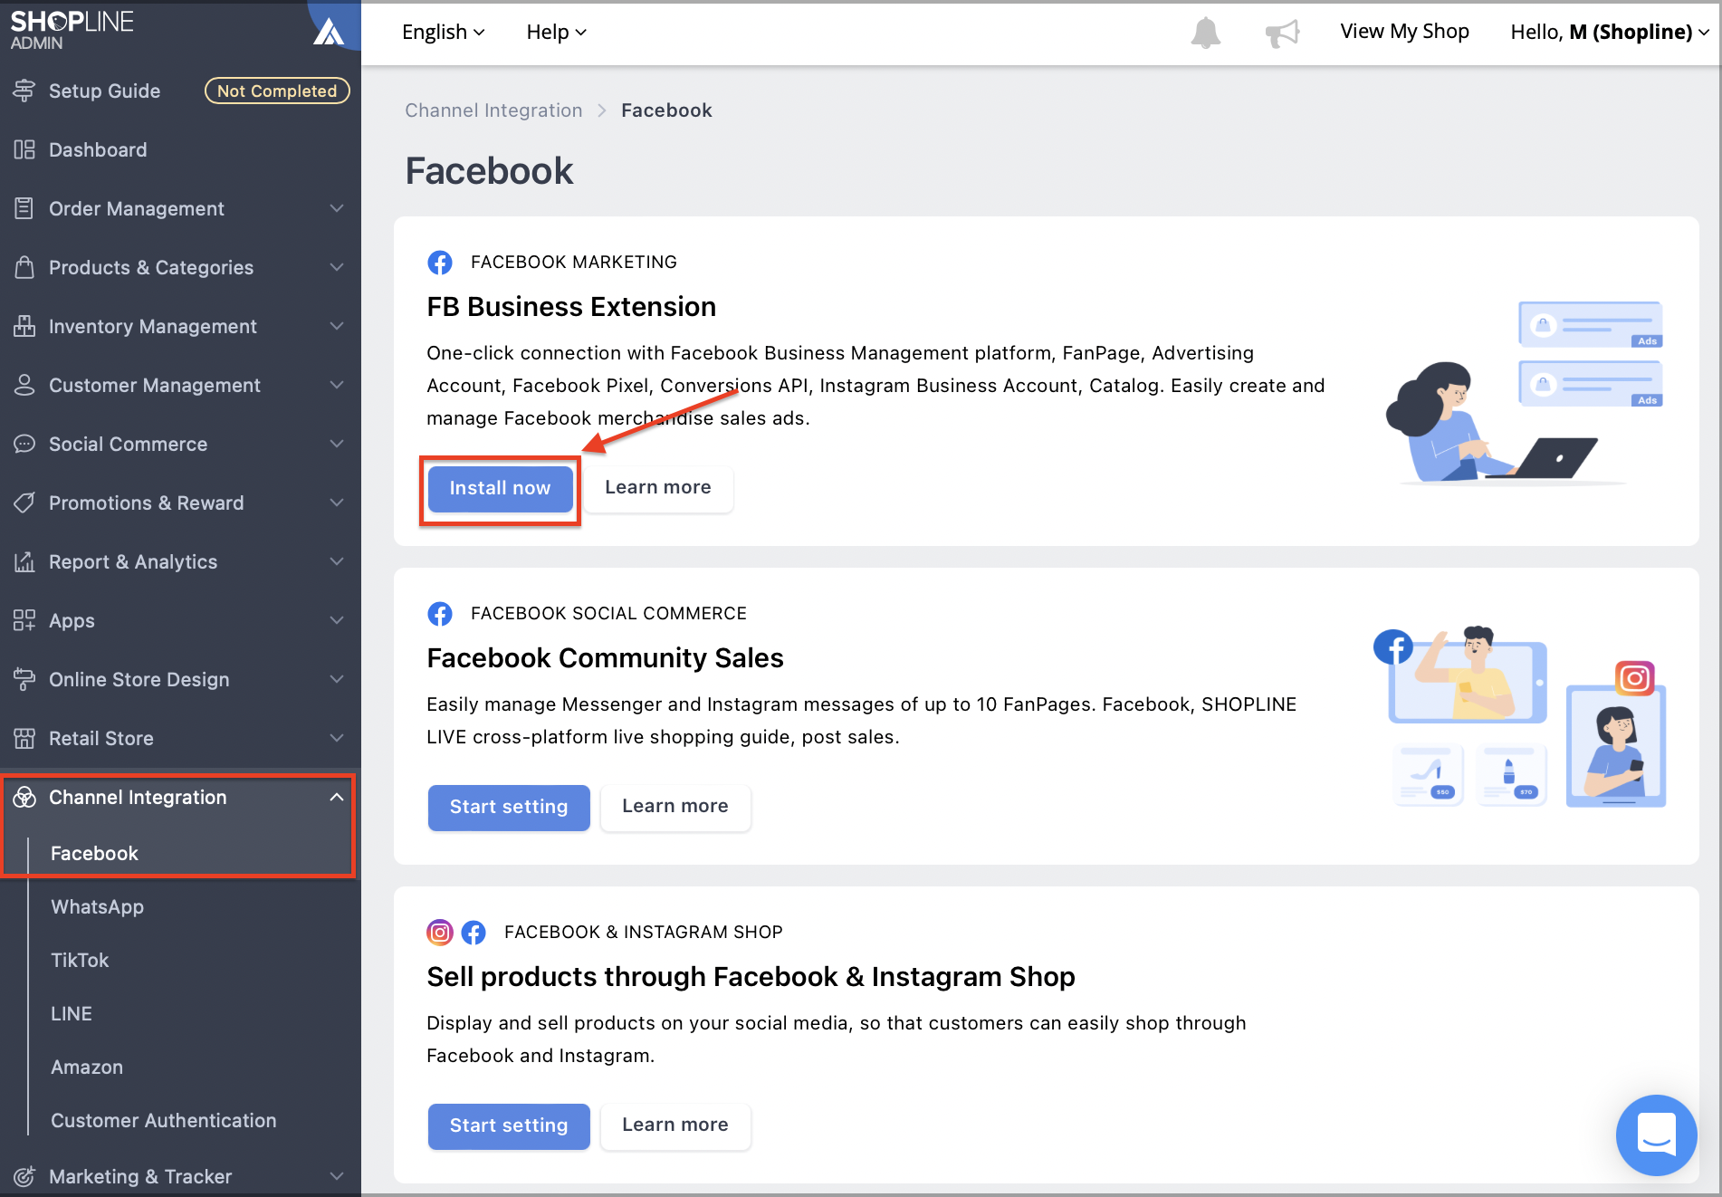The height and width of the screenshot is (1197, 1722).
Task: Click Install now for FB Business Extension
Action: (500, 488)
